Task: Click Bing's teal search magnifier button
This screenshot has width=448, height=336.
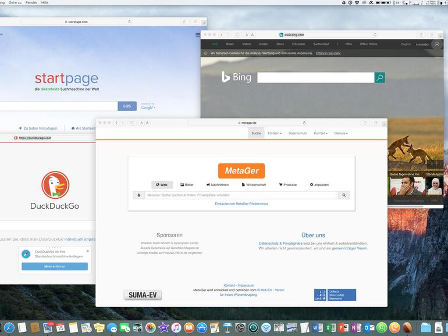Action: 380,77
